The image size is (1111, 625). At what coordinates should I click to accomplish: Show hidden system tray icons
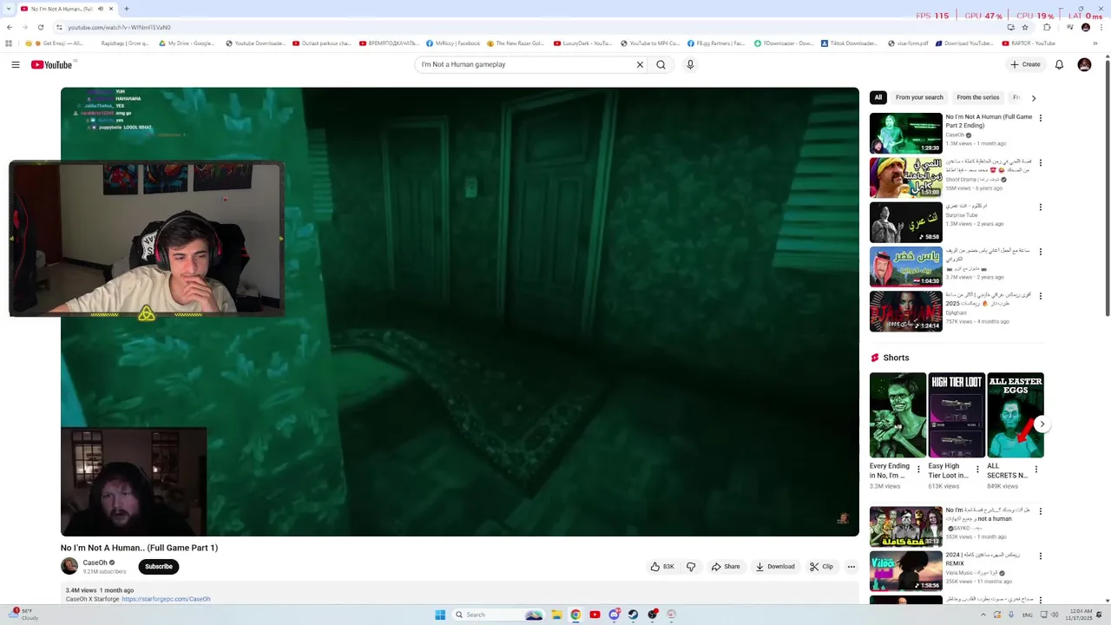pyautogui.click(x=983, y=615)
